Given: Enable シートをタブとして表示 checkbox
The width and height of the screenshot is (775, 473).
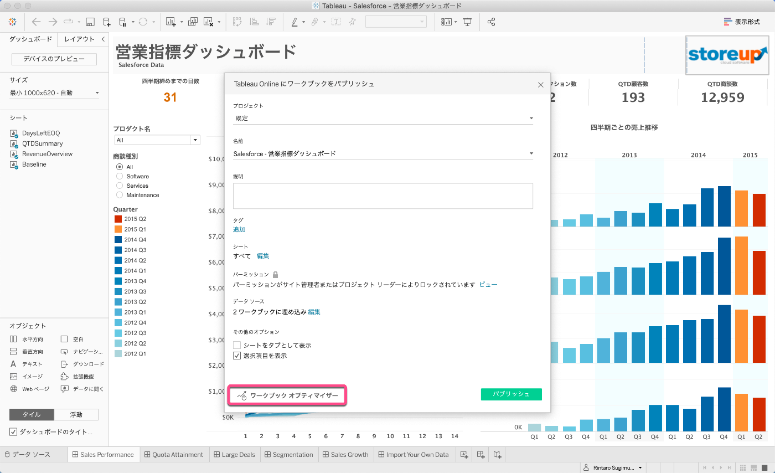Looking at the screenshot, I should 237,345.
